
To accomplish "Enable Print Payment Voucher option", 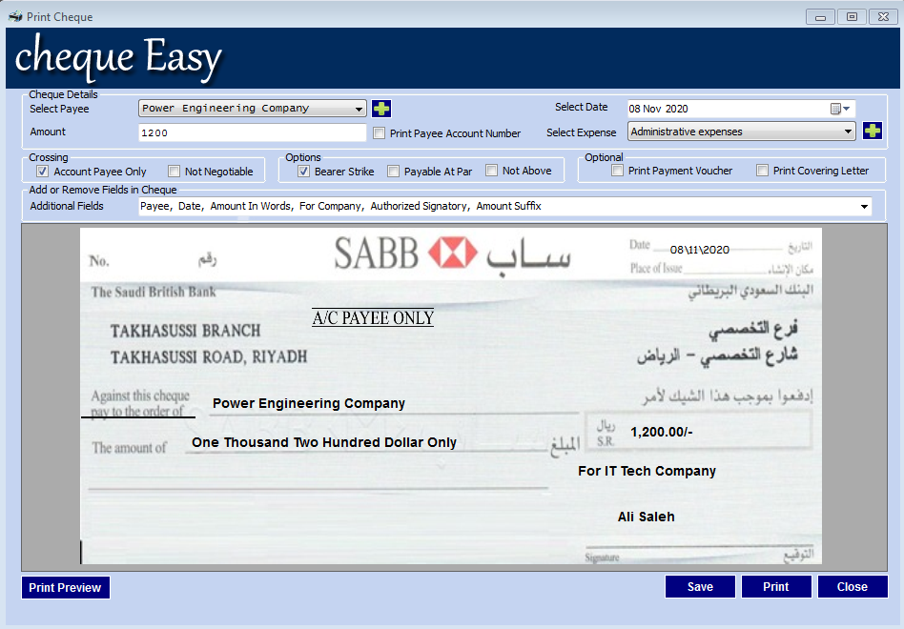I will (616, 170).
